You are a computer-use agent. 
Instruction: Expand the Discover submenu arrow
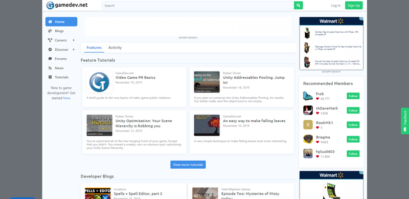tap(74, 49)
